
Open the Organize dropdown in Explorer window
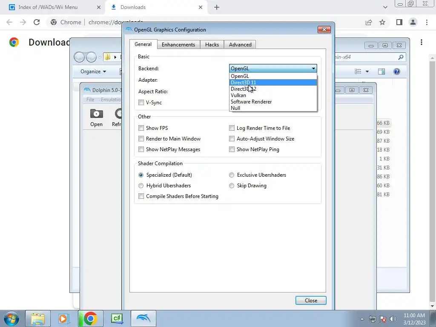[x=93, y=72]
